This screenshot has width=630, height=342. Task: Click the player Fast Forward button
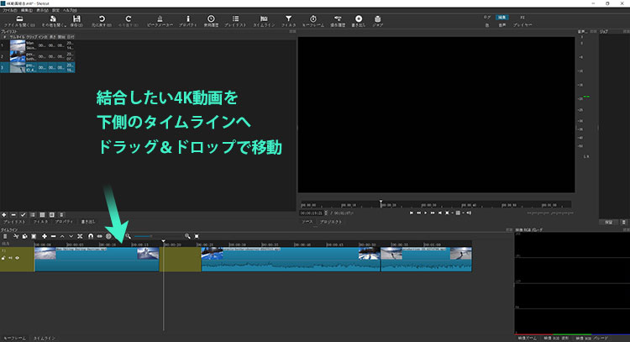click(433, 213)
